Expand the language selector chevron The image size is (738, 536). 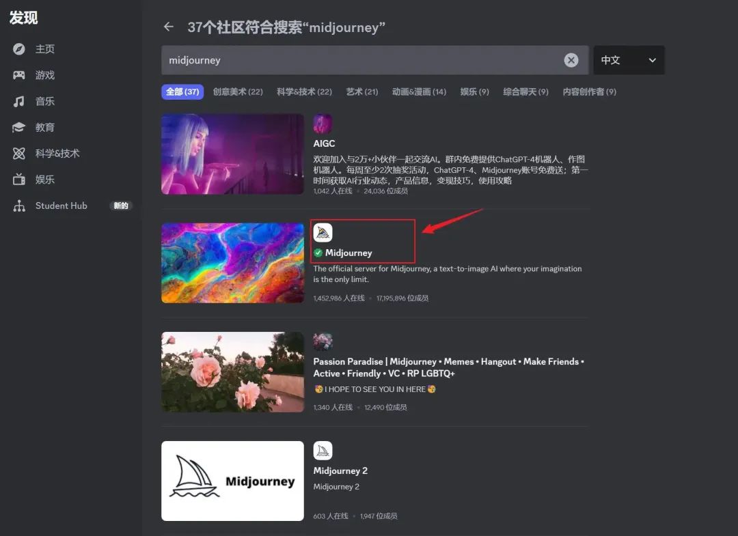click(652, 60)
